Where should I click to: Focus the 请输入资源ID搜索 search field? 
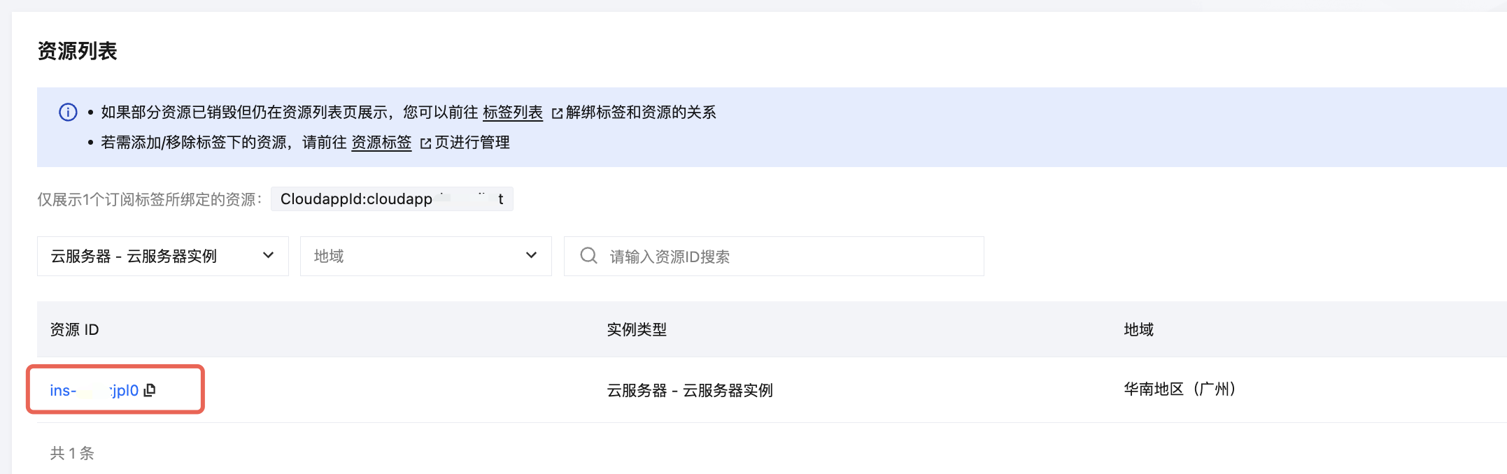784,257
